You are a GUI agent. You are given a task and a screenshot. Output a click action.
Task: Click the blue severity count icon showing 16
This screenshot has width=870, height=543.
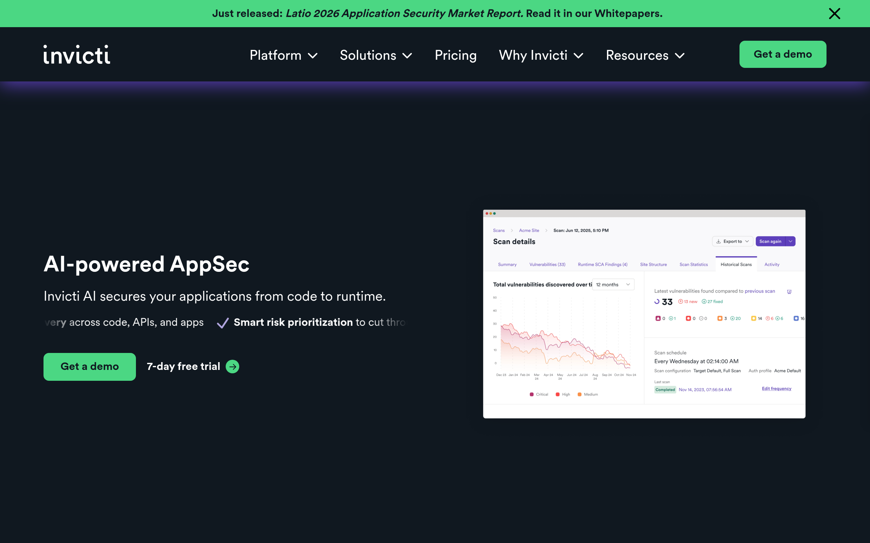tap(796, 318)
